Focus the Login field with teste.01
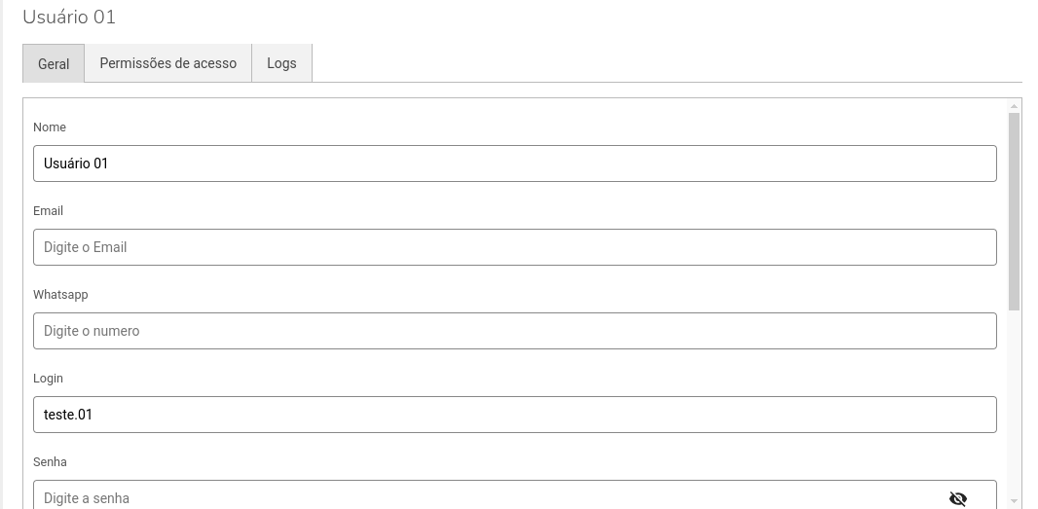This screenshot has width=1038, height=509. click(x=514, y=415)
